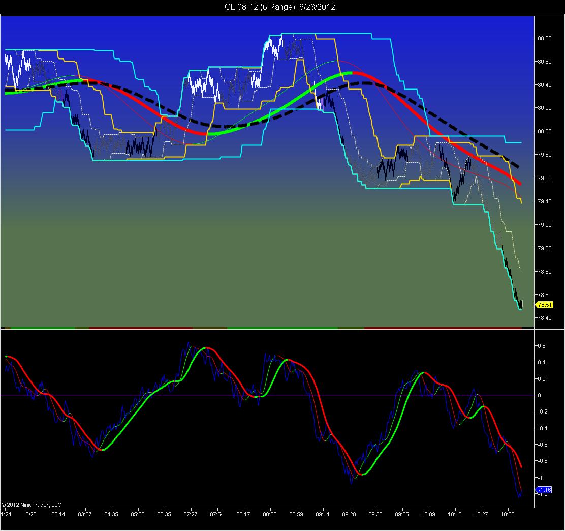Viewport: 565px width, 531px height.
Task: Click the -0.4 indicator scale label
Action: 542,429
